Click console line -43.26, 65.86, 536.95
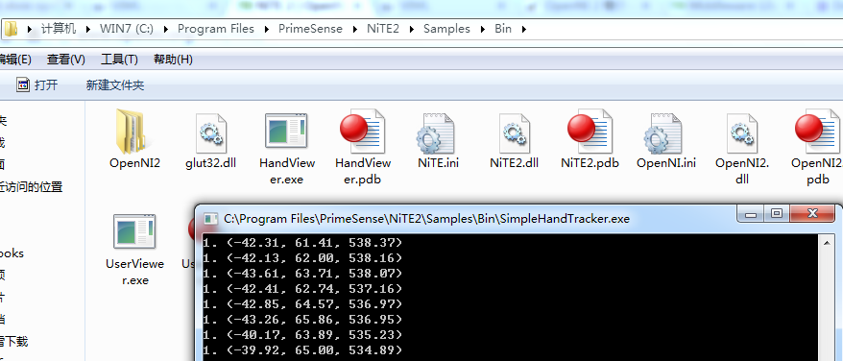843x361 pixels. [302, 320]
